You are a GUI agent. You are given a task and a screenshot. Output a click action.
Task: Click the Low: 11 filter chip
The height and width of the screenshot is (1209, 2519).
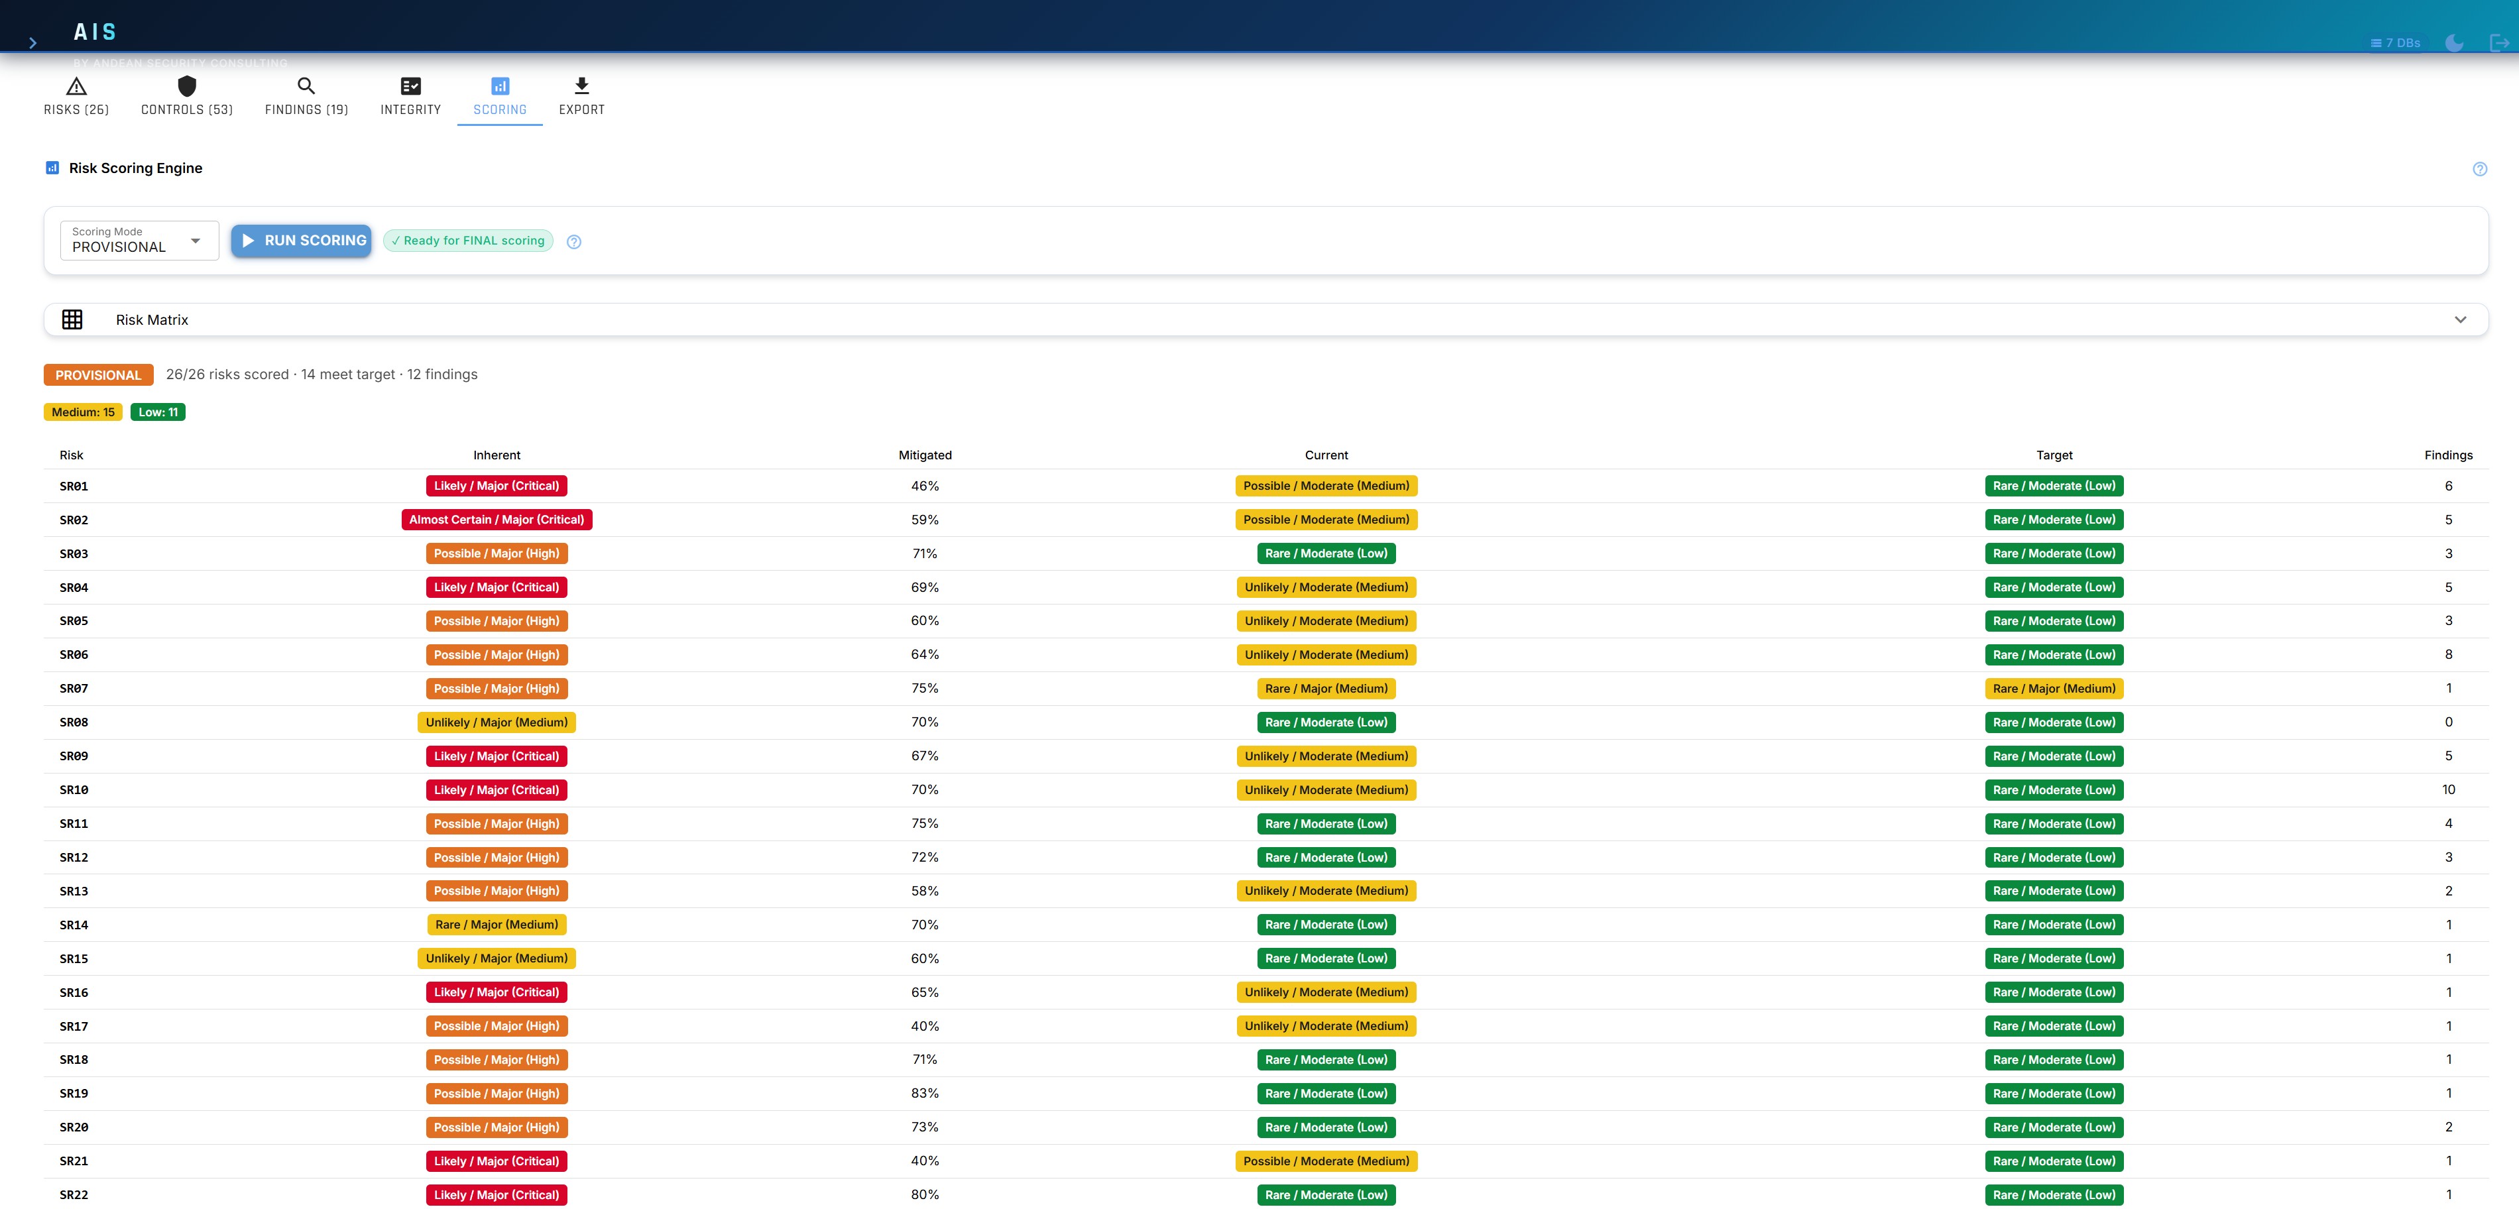click(158, 413)
